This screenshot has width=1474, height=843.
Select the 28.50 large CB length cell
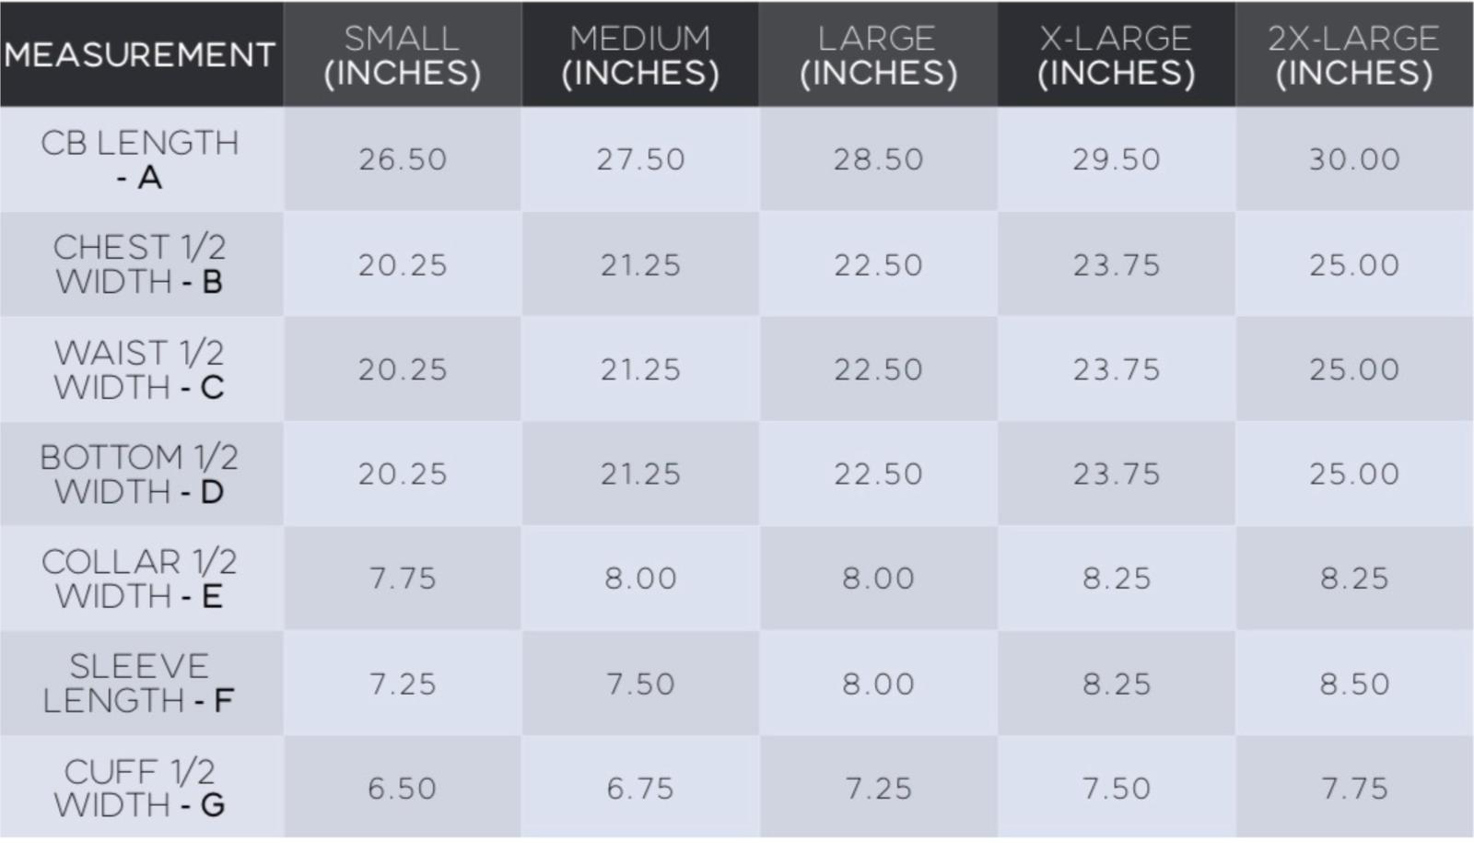(878, 159)
